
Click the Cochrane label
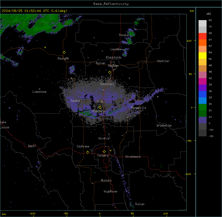(83, 146)
